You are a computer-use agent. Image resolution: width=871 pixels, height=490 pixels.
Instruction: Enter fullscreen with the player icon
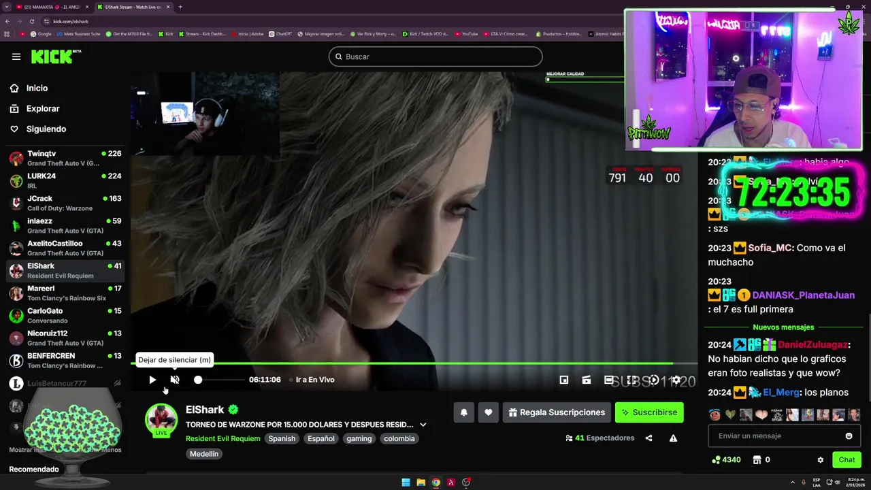631,380
